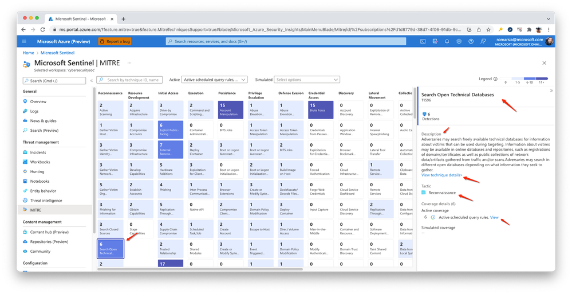The height and width of the screenshot is (294, 572).
Task: Open the notifications bell icon
Action: click(447, 41)
